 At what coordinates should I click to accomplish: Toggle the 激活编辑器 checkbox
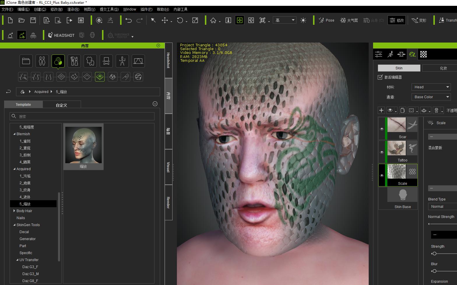(x=380, y=77)
